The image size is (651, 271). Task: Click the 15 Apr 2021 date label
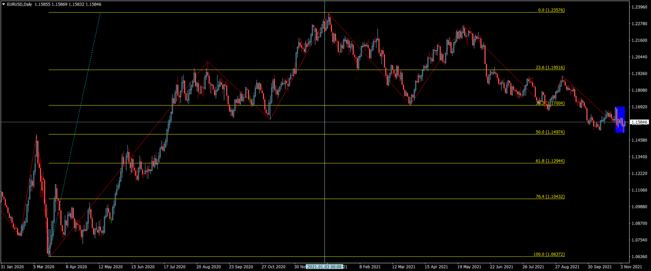(437, 266)
